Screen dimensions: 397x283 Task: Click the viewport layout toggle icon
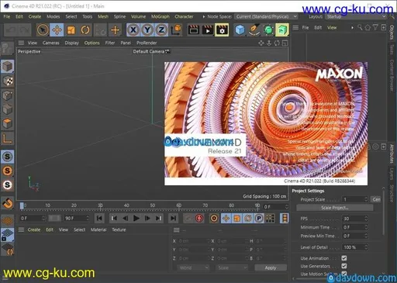[x=285, y=43]
